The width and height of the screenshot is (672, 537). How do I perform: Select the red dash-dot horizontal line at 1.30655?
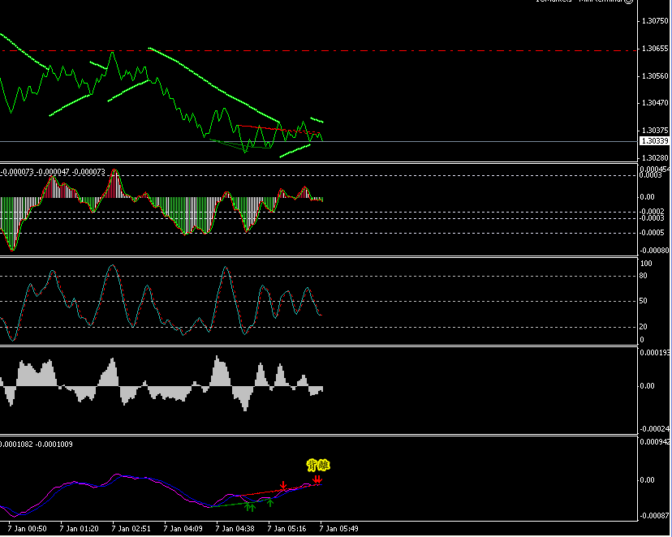(319, 50)
